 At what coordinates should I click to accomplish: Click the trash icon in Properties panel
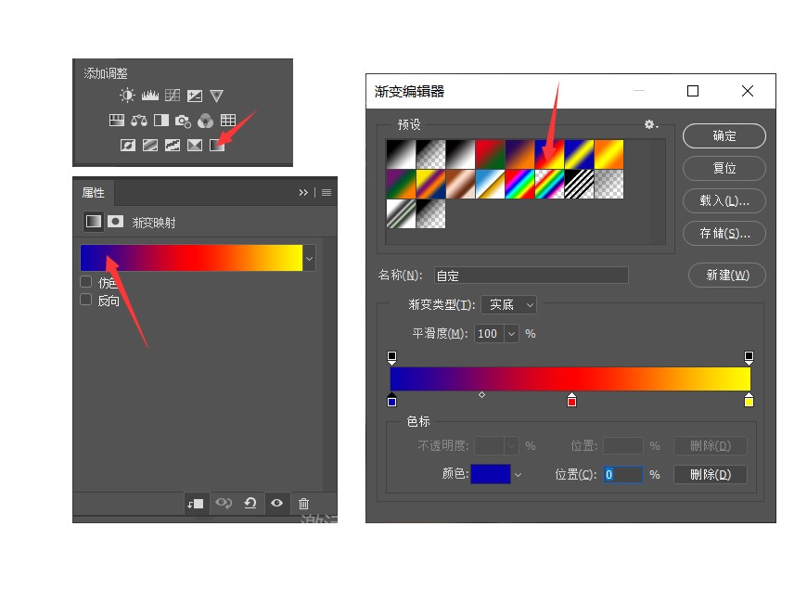303,504
